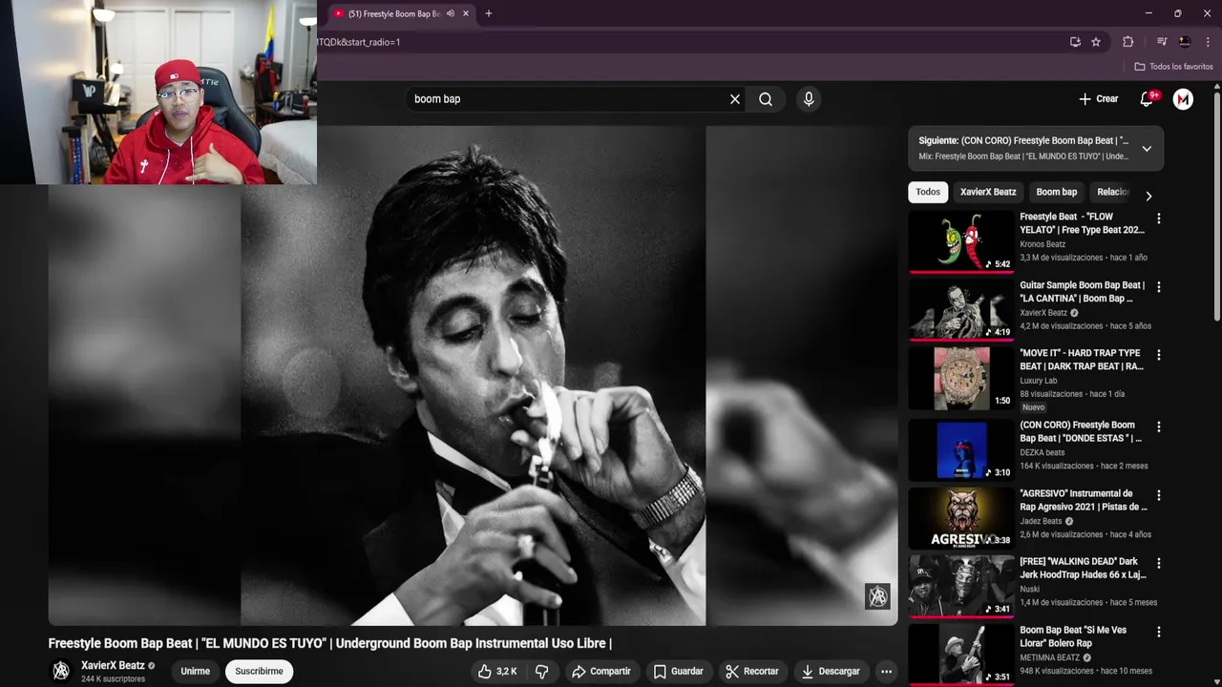Switch to the Freestyle Boom Bap tab
1222x687 pixels.
click(x=393, y=13)
